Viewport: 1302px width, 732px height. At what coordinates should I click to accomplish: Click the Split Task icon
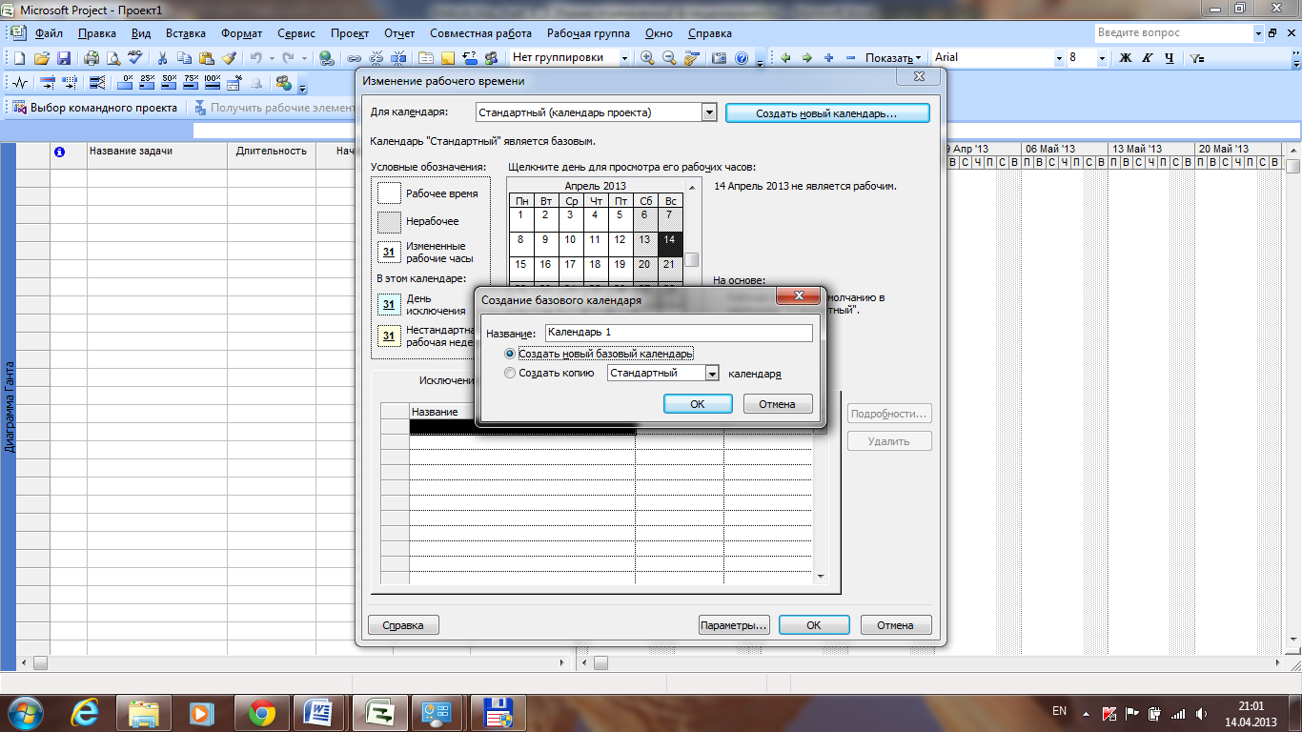coord(398,57)
